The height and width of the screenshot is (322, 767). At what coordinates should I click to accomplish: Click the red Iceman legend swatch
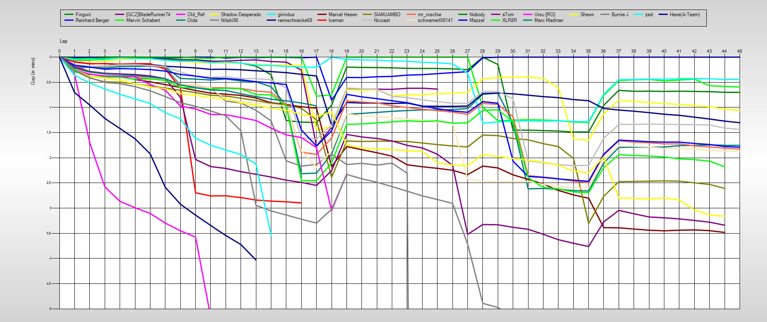322,20
